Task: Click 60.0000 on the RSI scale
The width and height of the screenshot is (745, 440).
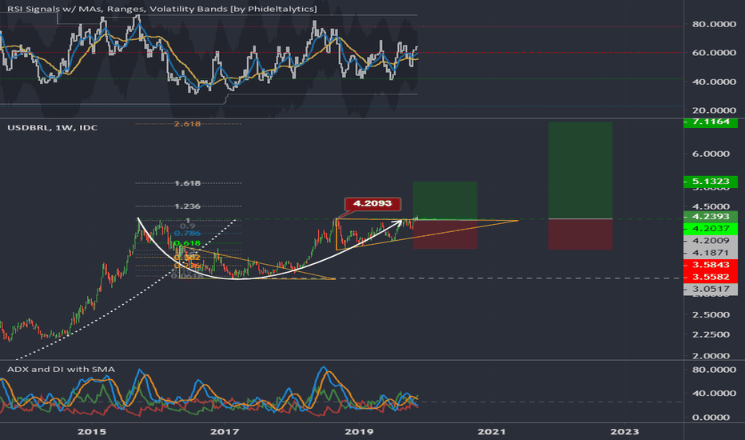Action: [x=714, y=53]
